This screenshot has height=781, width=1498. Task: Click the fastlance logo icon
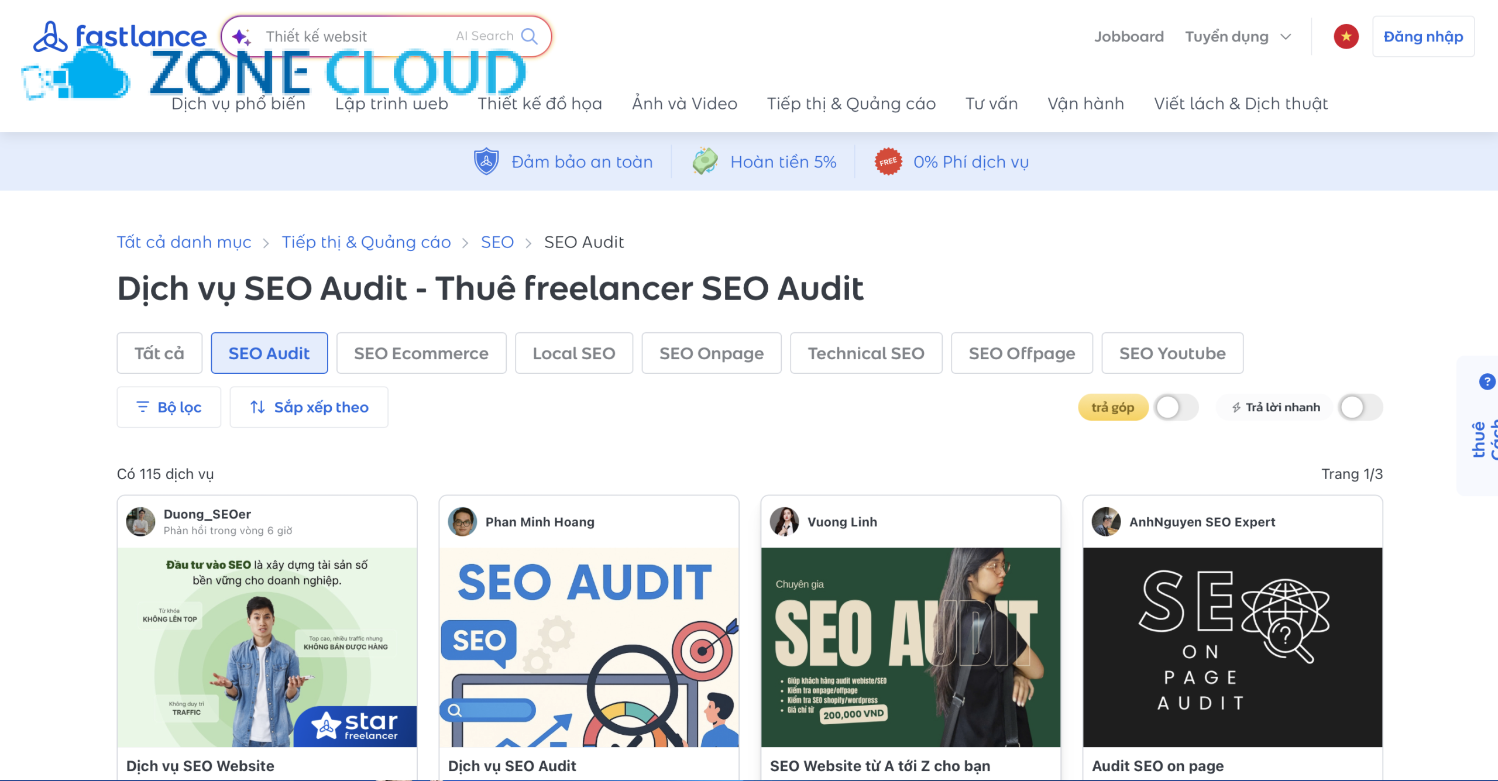tap(50, 37)
